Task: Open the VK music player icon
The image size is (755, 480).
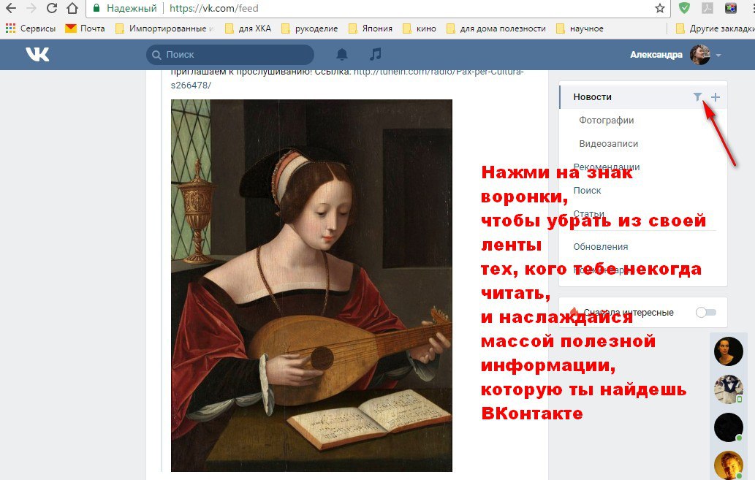Action: pos(375,54)
